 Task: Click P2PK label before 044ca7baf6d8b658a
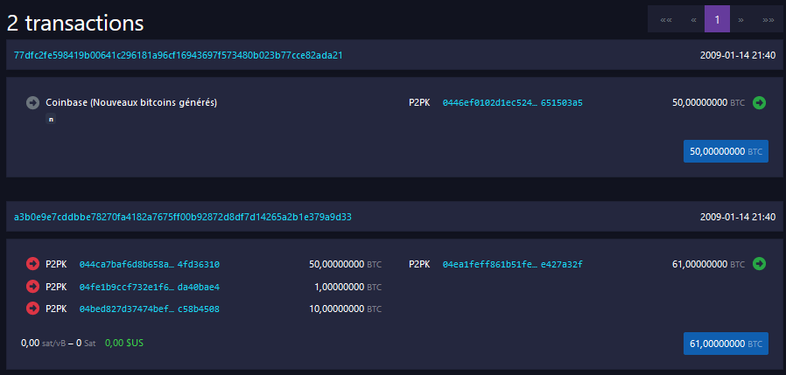[x=56, y=264]
